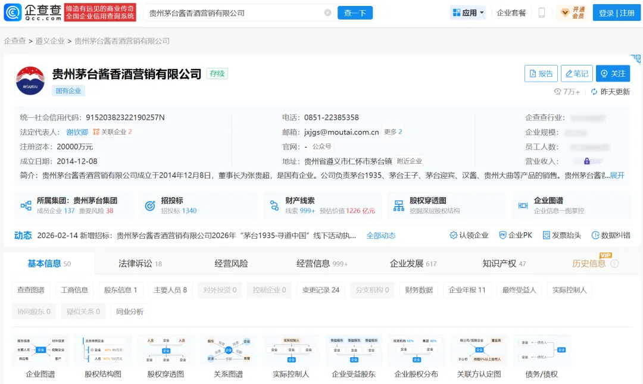Click the 公众号 tag
This screenshot has width=643, height=384.
[x=321, y=146]
